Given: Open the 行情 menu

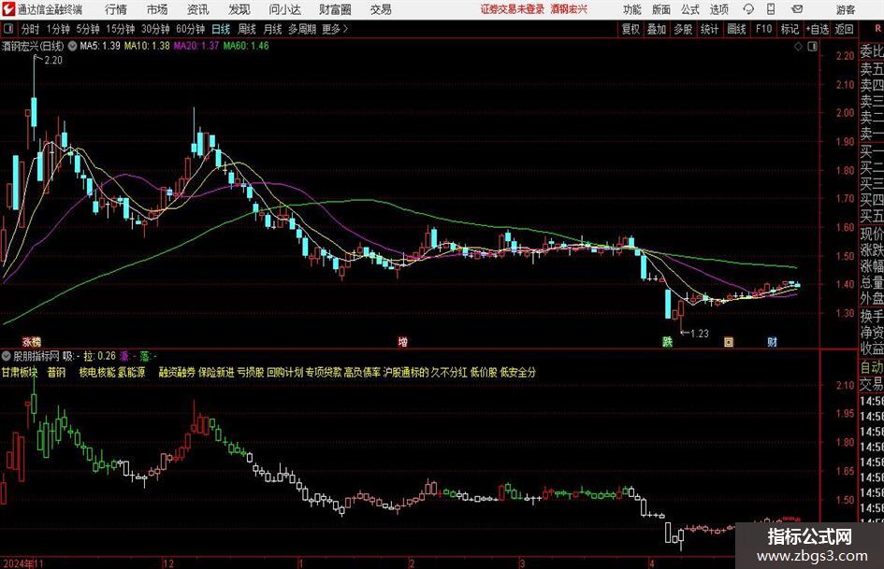Looking at the screenshot, I should pyautogui.click(x=116, y=9).
